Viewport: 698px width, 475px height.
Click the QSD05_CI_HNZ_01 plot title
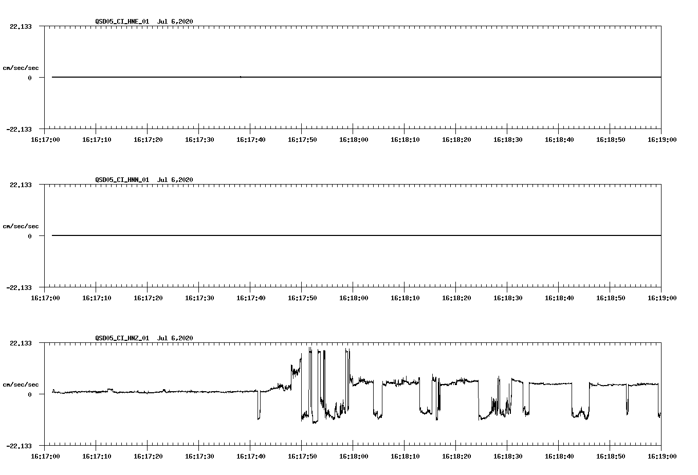point(144,338)
